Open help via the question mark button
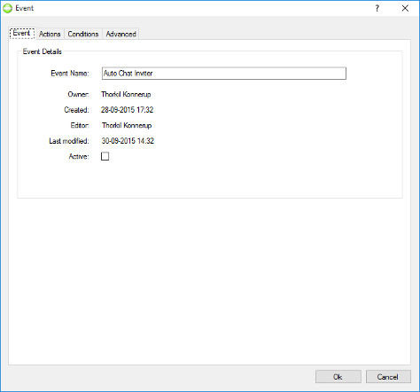Screen dimensions: 420x392 coord(377,8)
